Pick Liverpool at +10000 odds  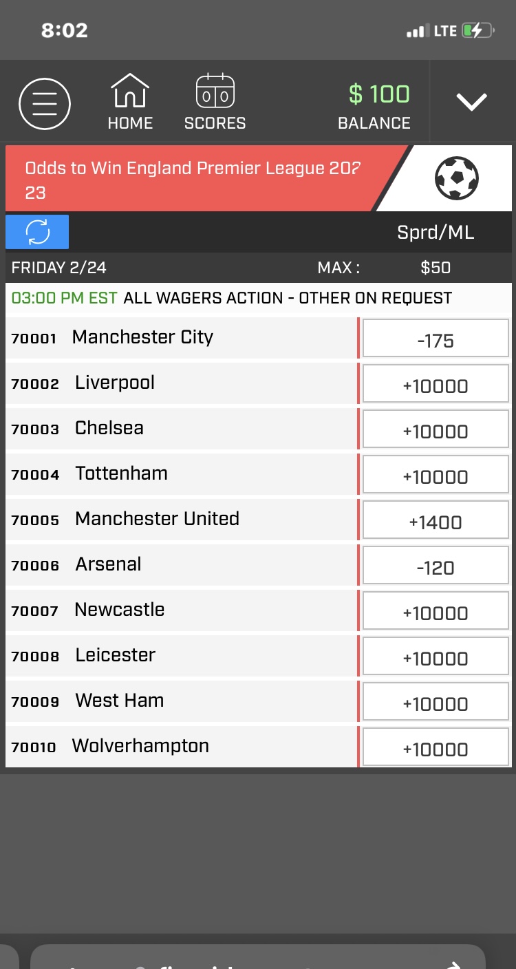coord(436,386)
